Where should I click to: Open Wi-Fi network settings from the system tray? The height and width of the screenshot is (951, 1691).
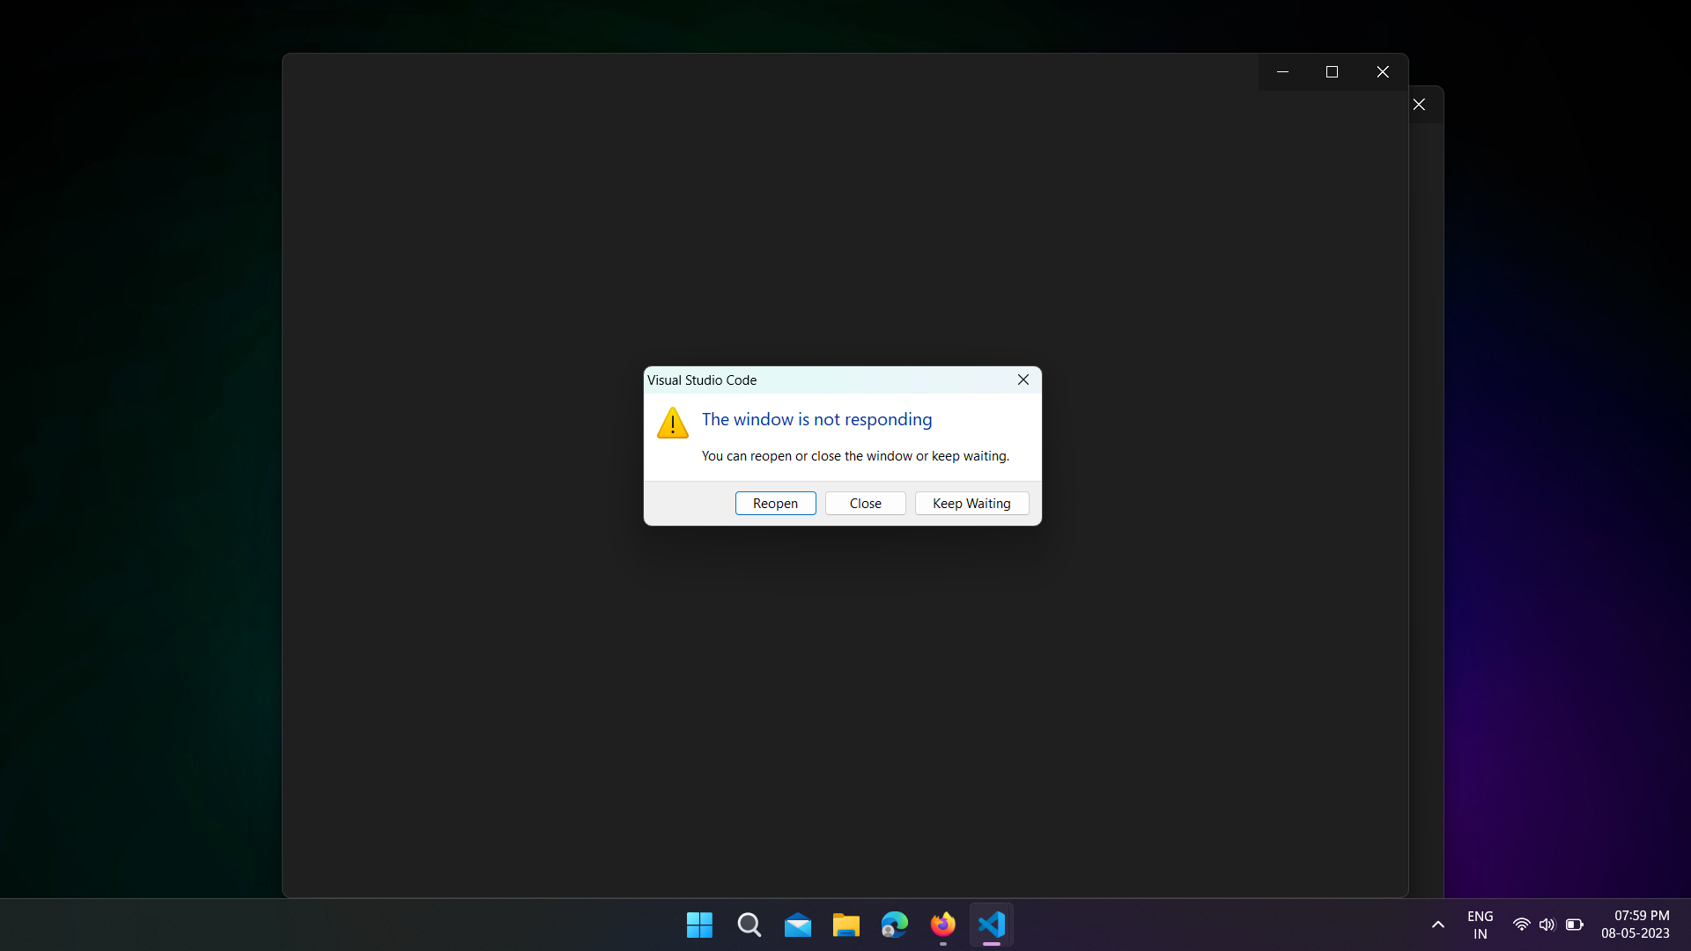pyautogui.click(x=1521, y=925)
